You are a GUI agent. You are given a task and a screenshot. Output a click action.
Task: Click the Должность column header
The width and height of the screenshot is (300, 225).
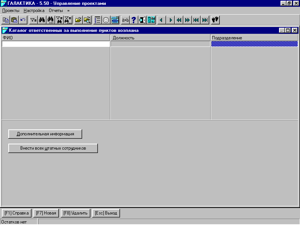pos(160,38)
